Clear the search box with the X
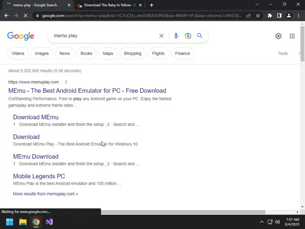This screenshot has height=229, width=305. [x=161, y=36]
